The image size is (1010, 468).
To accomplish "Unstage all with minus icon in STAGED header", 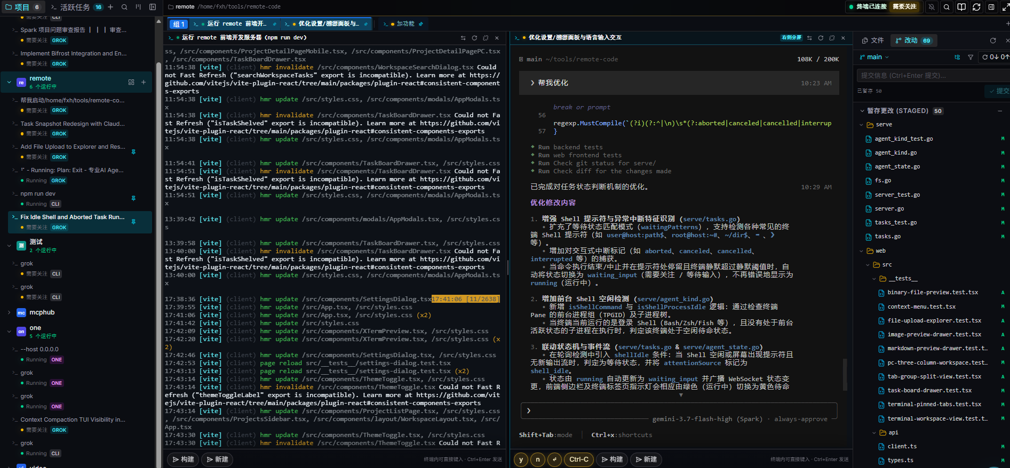I will point(1000,111).
